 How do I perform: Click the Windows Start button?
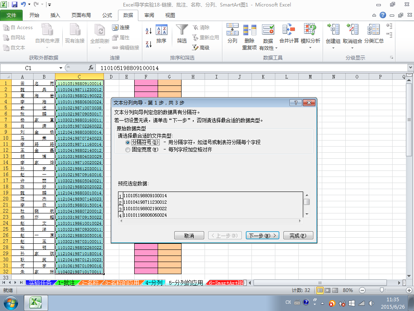11,303
